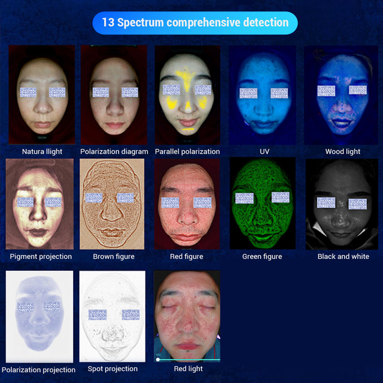Select the Pigment projection image
This screenshot has height=383, width=383.
point(39,204)
